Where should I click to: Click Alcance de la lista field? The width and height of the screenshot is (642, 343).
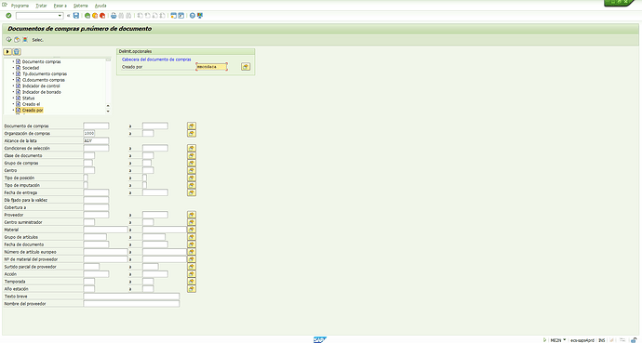tap(96, 140)
